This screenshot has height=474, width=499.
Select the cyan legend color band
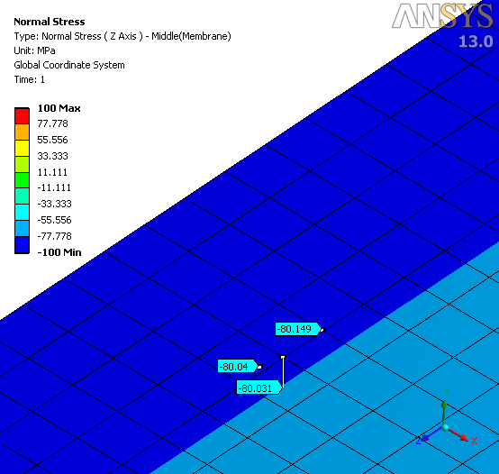click(22, 213)
